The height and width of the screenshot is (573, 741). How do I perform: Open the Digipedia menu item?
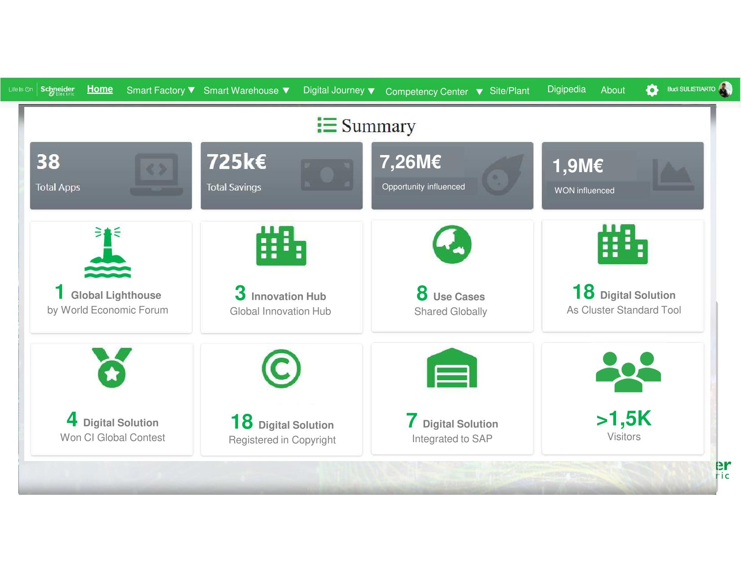coord(566,89)
